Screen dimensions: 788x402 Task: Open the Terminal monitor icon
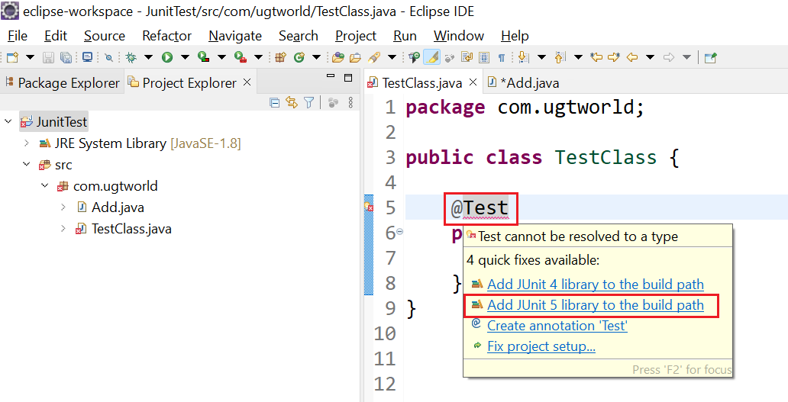[x=88, y=57]
